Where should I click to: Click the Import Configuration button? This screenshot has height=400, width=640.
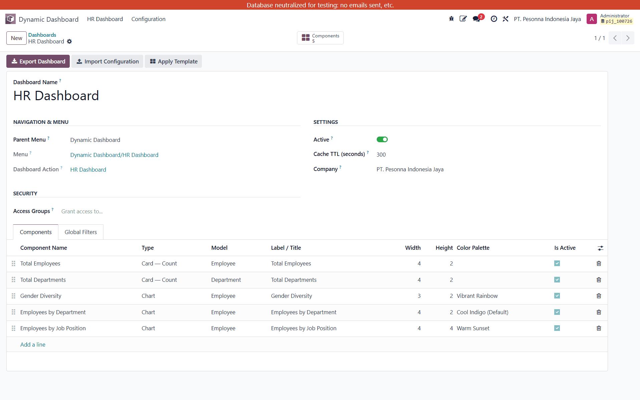point(107,61)
